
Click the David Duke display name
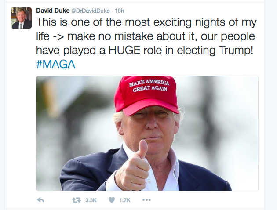point(53,11)
